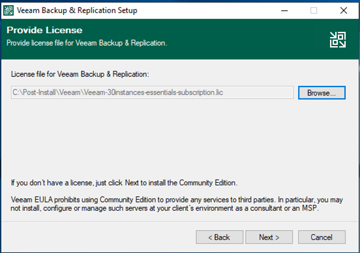Close the setup window with the X
This screenshot has height=253, width=360.
(x=344, y=10)
